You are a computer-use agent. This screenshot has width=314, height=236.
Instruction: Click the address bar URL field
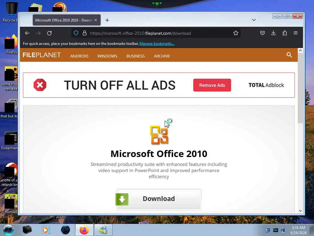pyautogui.click(x=156, y=33)
